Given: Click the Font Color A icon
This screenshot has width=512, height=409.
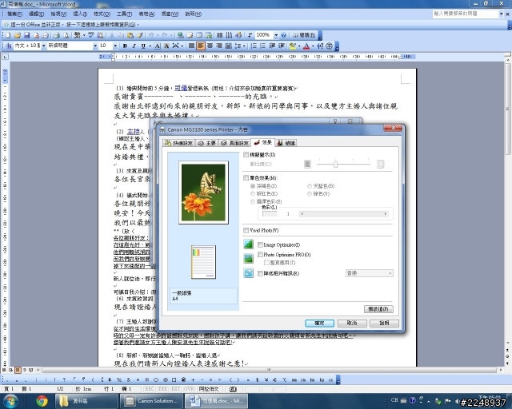Looking at the screenshot, I should tap(306, 46).
